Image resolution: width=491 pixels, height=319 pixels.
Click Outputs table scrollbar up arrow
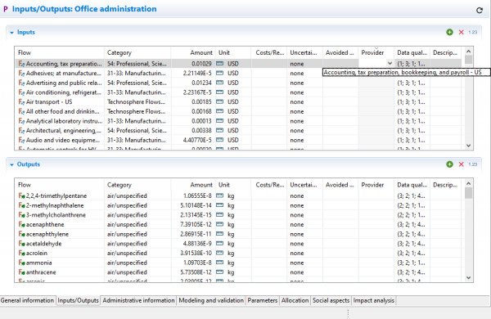468,183
